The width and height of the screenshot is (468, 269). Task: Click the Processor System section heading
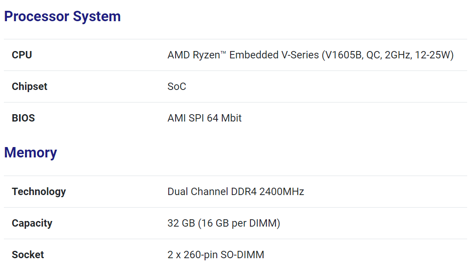point(62,16)
